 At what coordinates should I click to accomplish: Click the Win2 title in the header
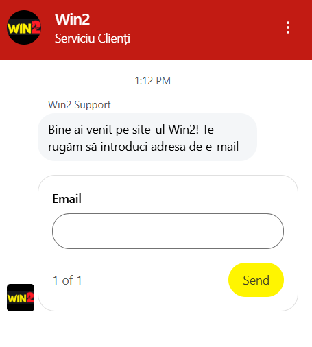coord(72,19)
